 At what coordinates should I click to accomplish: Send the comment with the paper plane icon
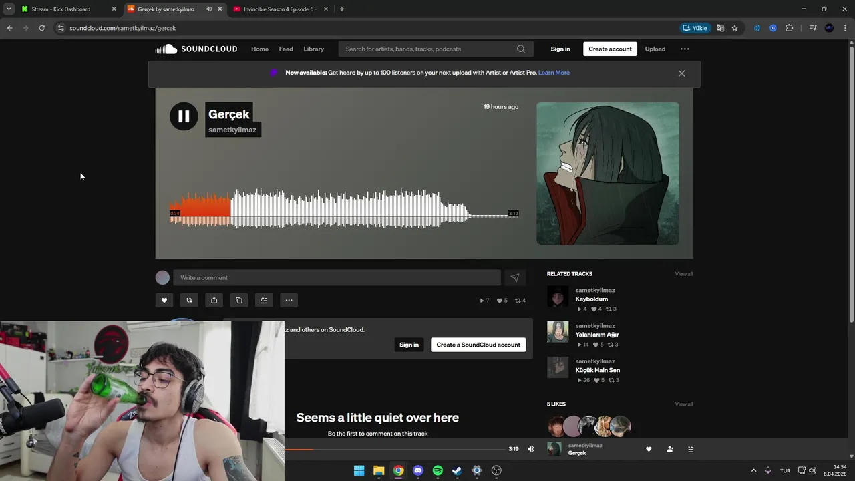point(515,277)
